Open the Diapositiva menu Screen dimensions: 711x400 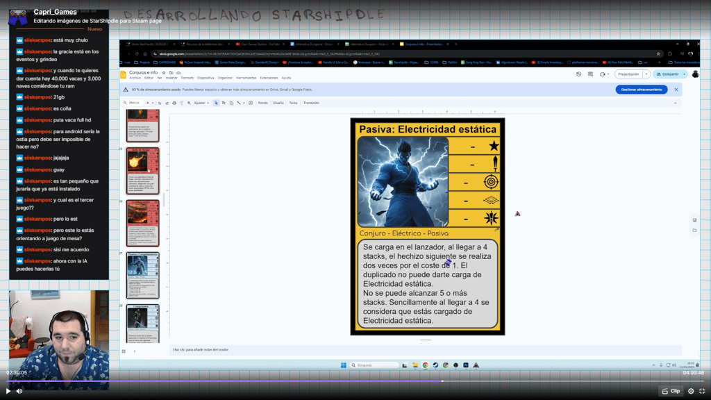tap(206, 78)
